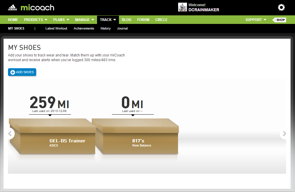The width and height of the screenshot is (295, 192).
Task: Open DCRAINMAKER profile avatar
Action: click(x=183, y=7)
